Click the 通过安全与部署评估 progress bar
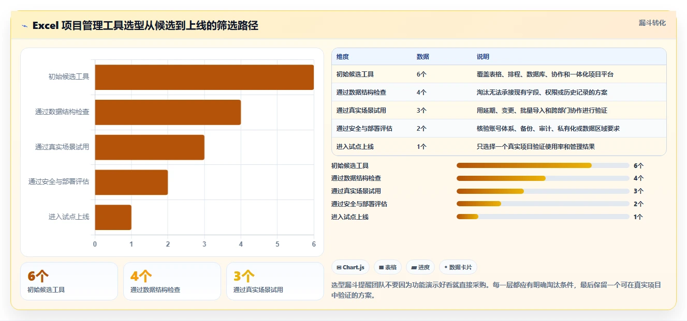 click(x=543, y=204)
